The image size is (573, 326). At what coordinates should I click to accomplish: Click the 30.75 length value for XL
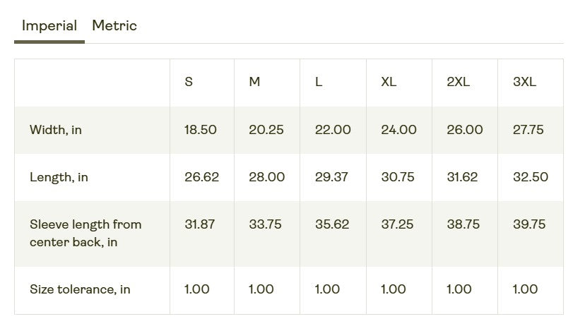pyautogui.click(x=398, y=177)
